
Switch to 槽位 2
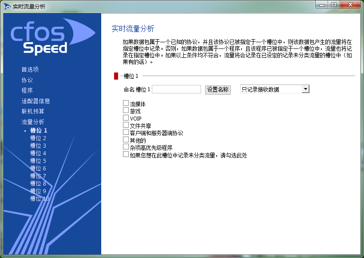tap(38, 138)
